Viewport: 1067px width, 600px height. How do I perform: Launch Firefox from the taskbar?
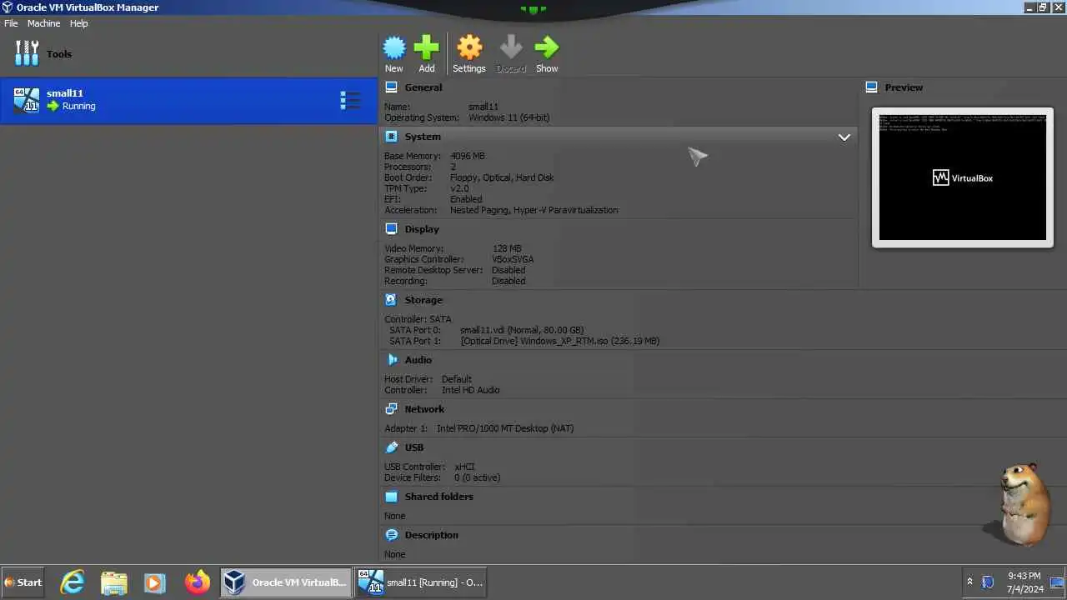pos(198,582)
